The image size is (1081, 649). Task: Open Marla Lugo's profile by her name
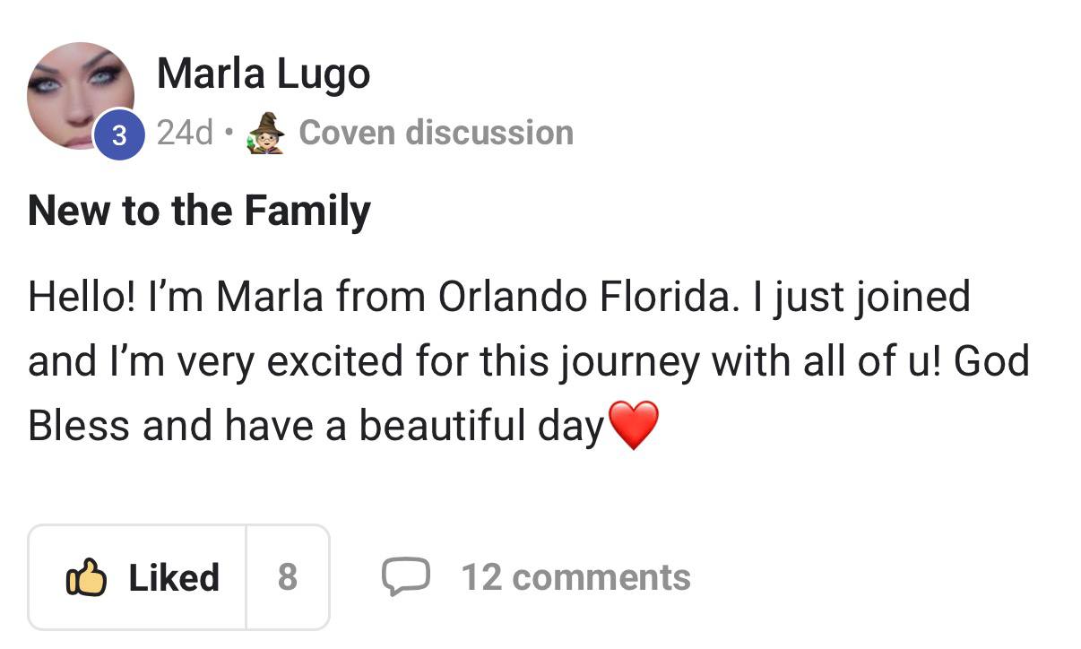[264, 74]
